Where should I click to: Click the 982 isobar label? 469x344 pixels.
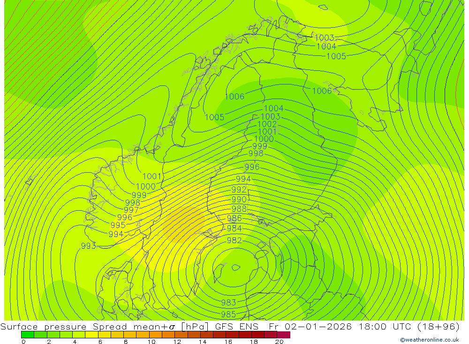click(x=234, y=240)
